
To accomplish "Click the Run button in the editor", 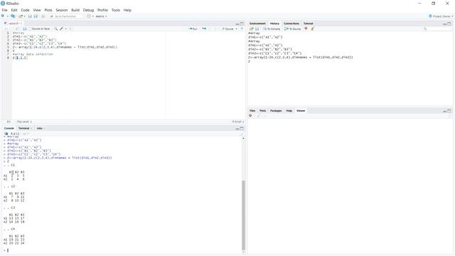I will click(x=193, y=28).
